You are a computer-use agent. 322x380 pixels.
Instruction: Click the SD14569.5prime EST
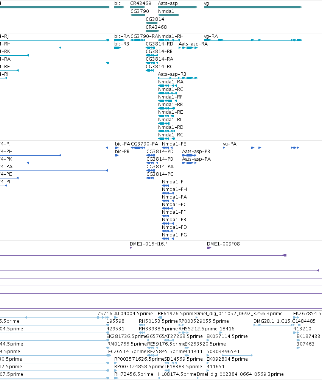point(170,363)
